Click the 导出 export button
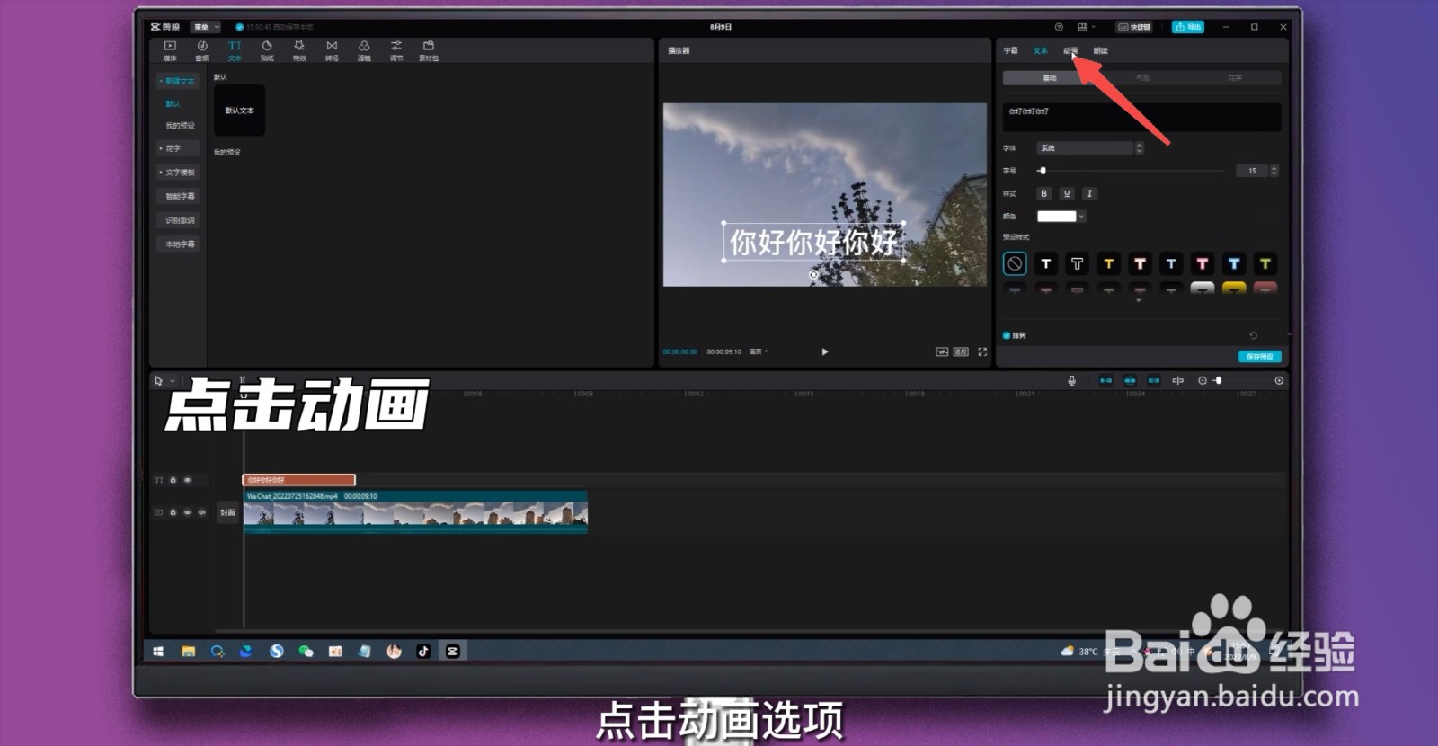The height and width of the screenshot is (746, 1438). (x=1188, y=27)
